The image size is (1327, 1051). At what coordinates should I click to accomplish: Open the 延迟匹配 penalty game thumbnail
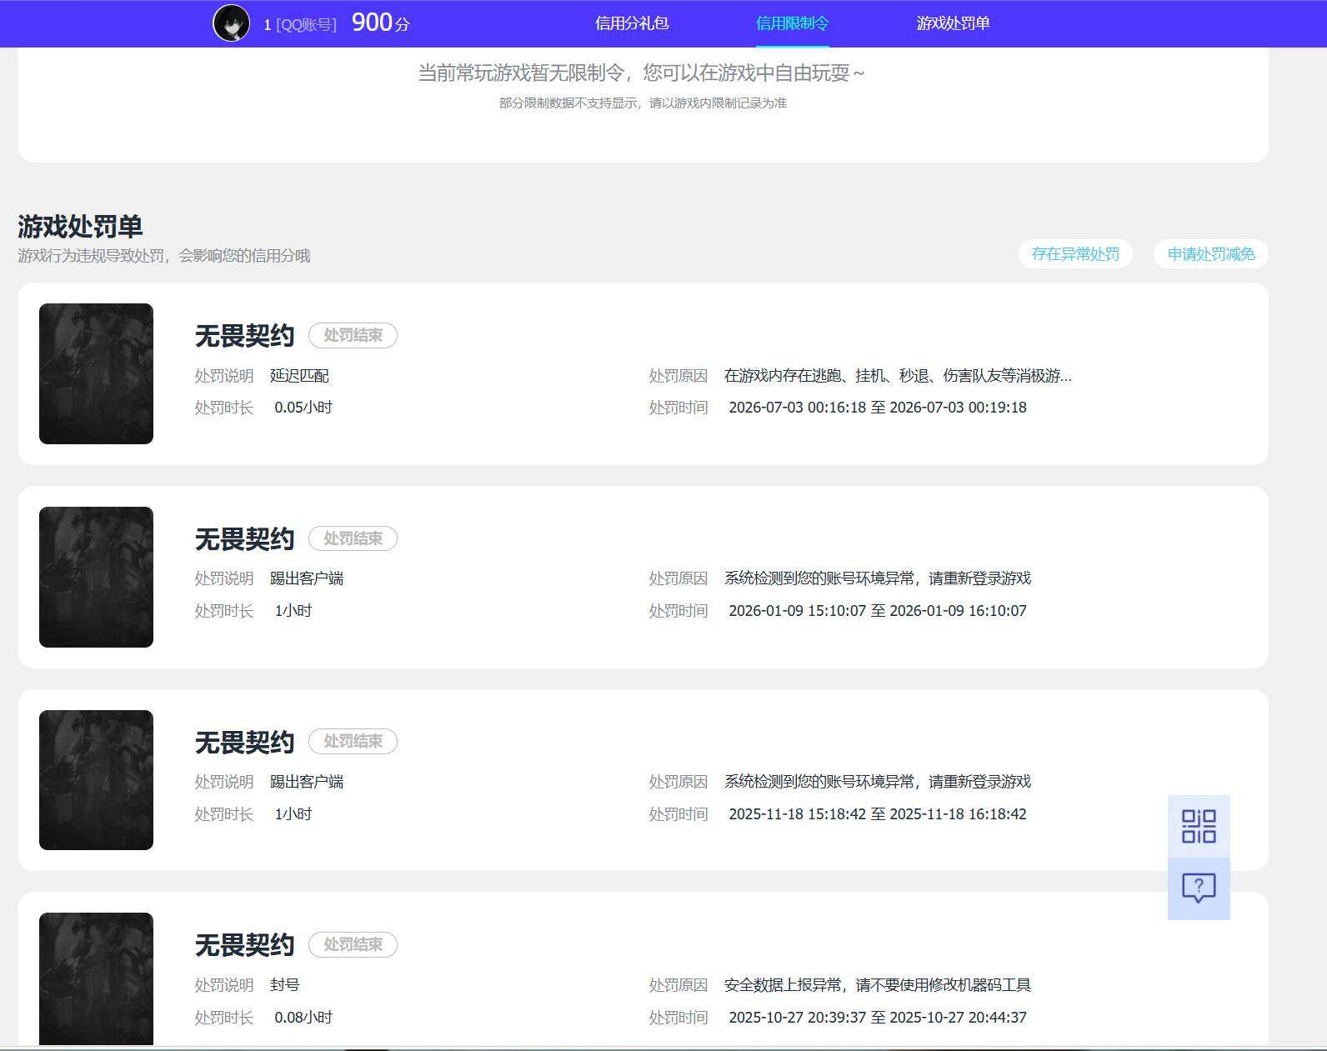coord(96,373)
